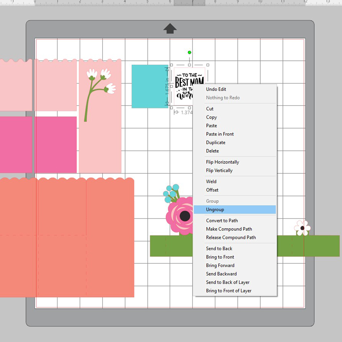Viewport: 342px width, 342px height.
Task: Select Make Compound Path option
Action: (x=229, y=229)
